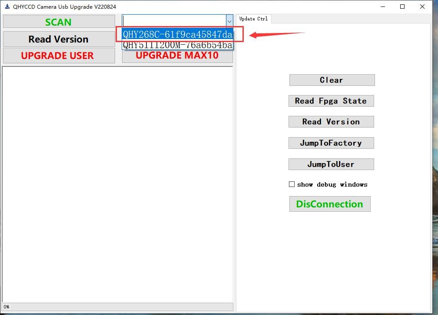Minimize the QHYCCD Upgrade window

pyautogui.click(x=383, y=7)
